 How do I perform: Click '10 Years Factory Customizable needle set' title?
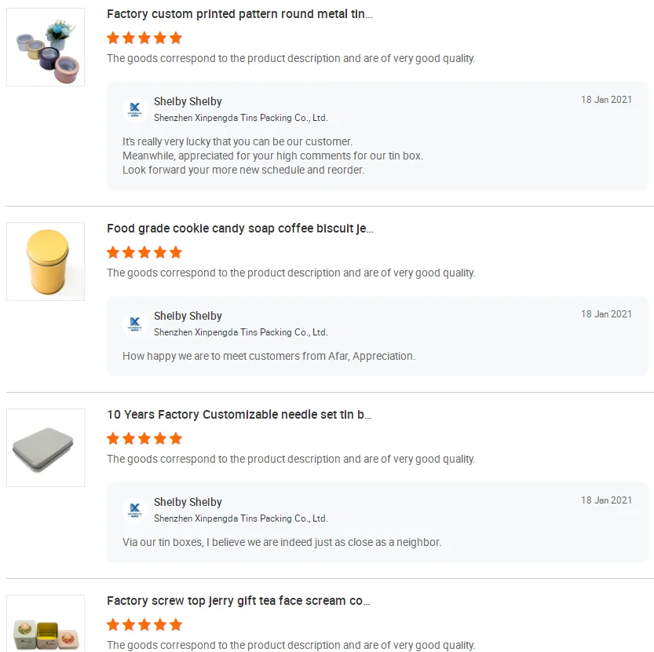tap(239, 415)
